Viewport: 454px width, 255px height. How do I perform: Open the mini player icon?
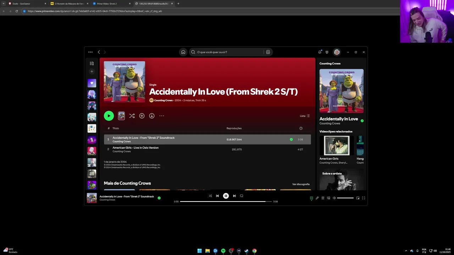click(358, 198)
